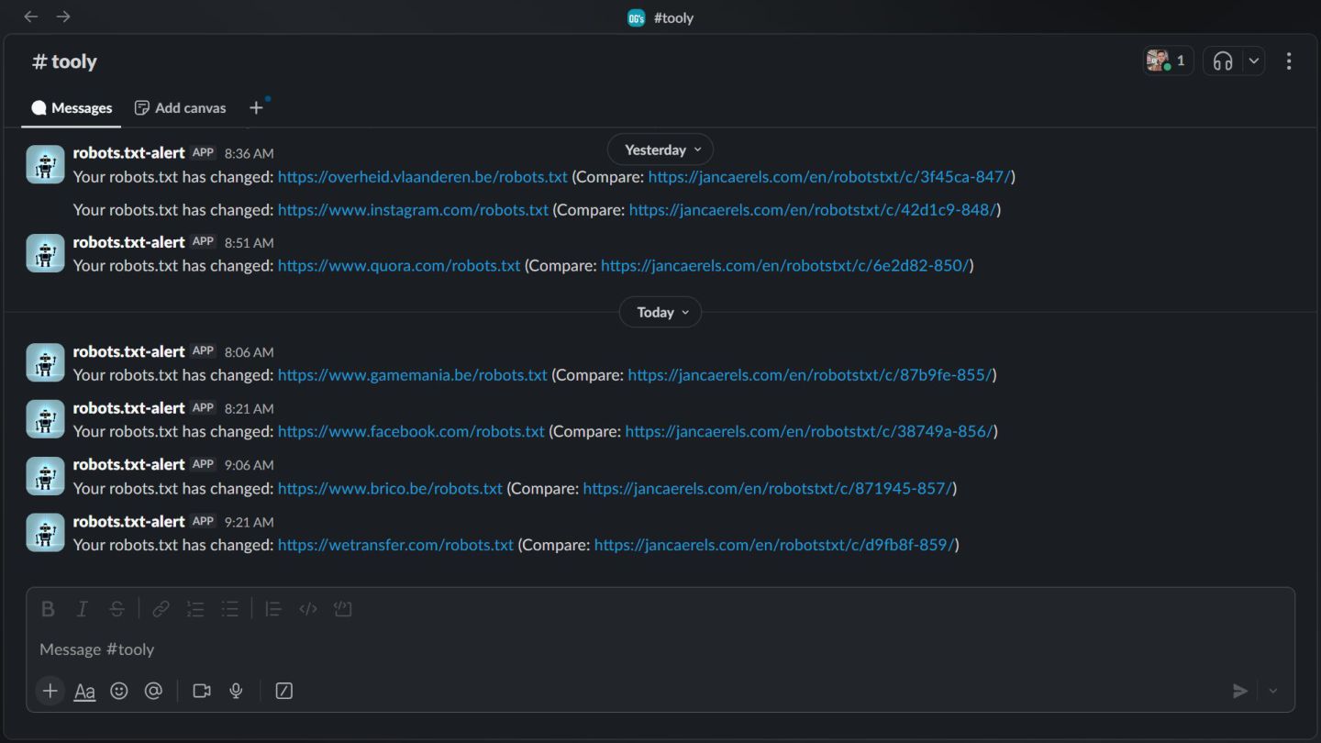Insert an ordered list
The image size is (1321, 743).
pos(195,608)
